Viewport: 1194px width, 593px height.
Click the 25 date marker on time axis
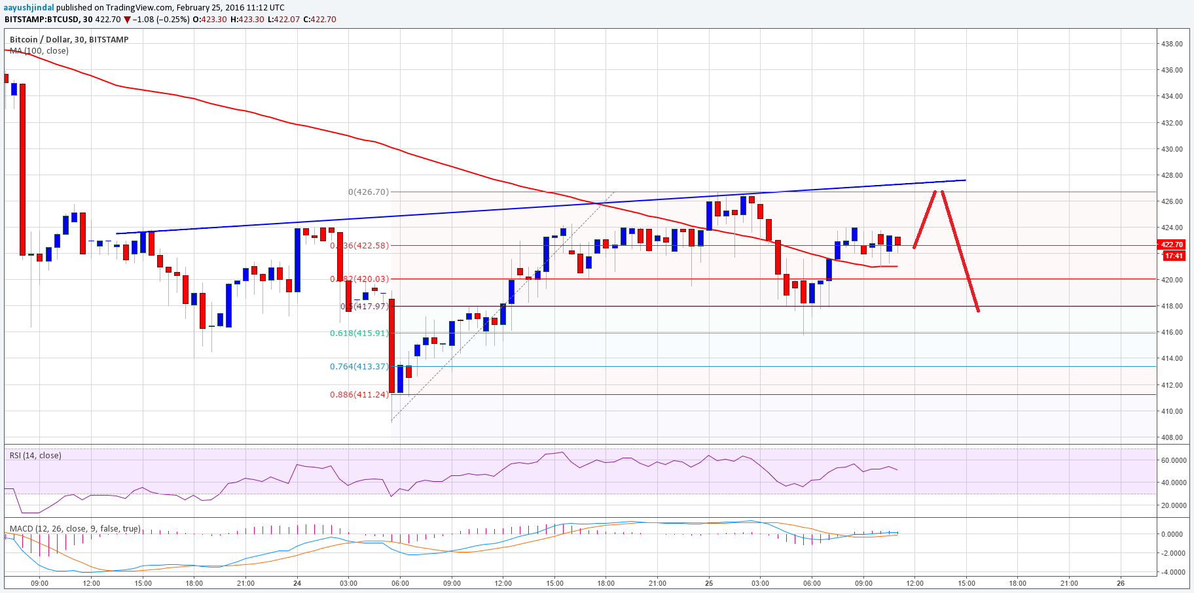[709, 583]
